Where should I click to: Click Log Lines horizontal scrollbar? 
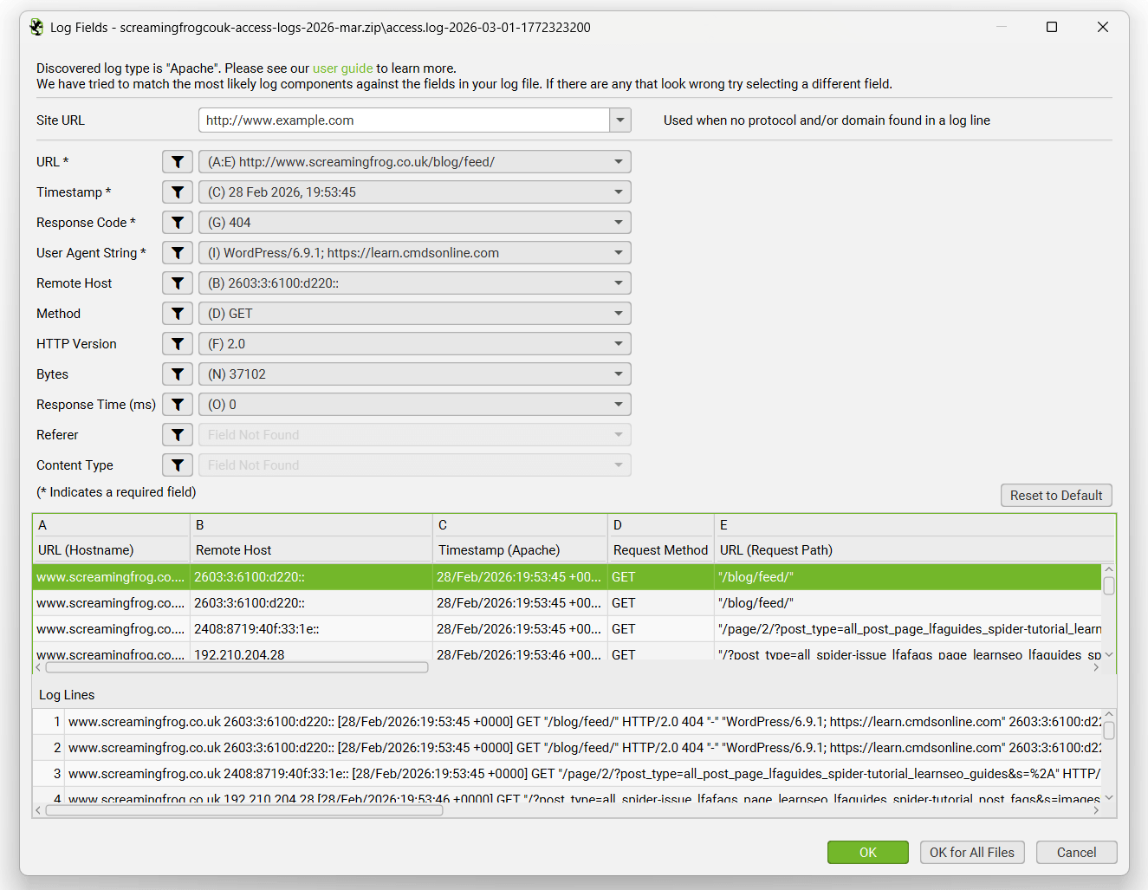244,811
